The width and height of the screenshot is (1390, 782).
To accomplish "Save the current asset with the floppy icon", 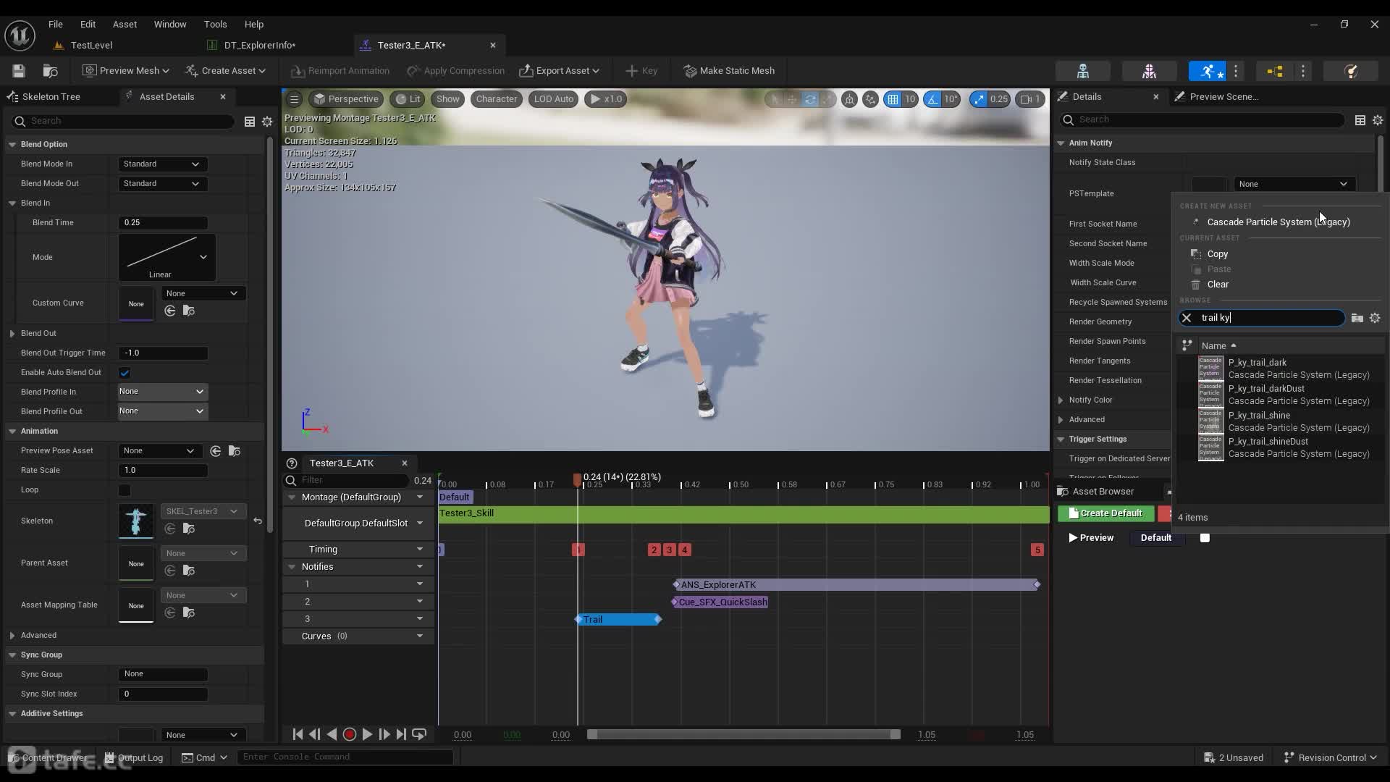I will pyautogui.click(x=19, y=71).
